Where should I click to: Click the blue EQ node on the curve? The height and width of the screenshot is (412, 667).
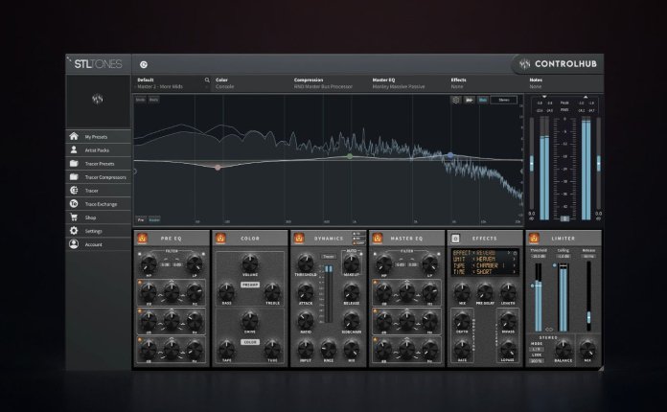(450, 155)
